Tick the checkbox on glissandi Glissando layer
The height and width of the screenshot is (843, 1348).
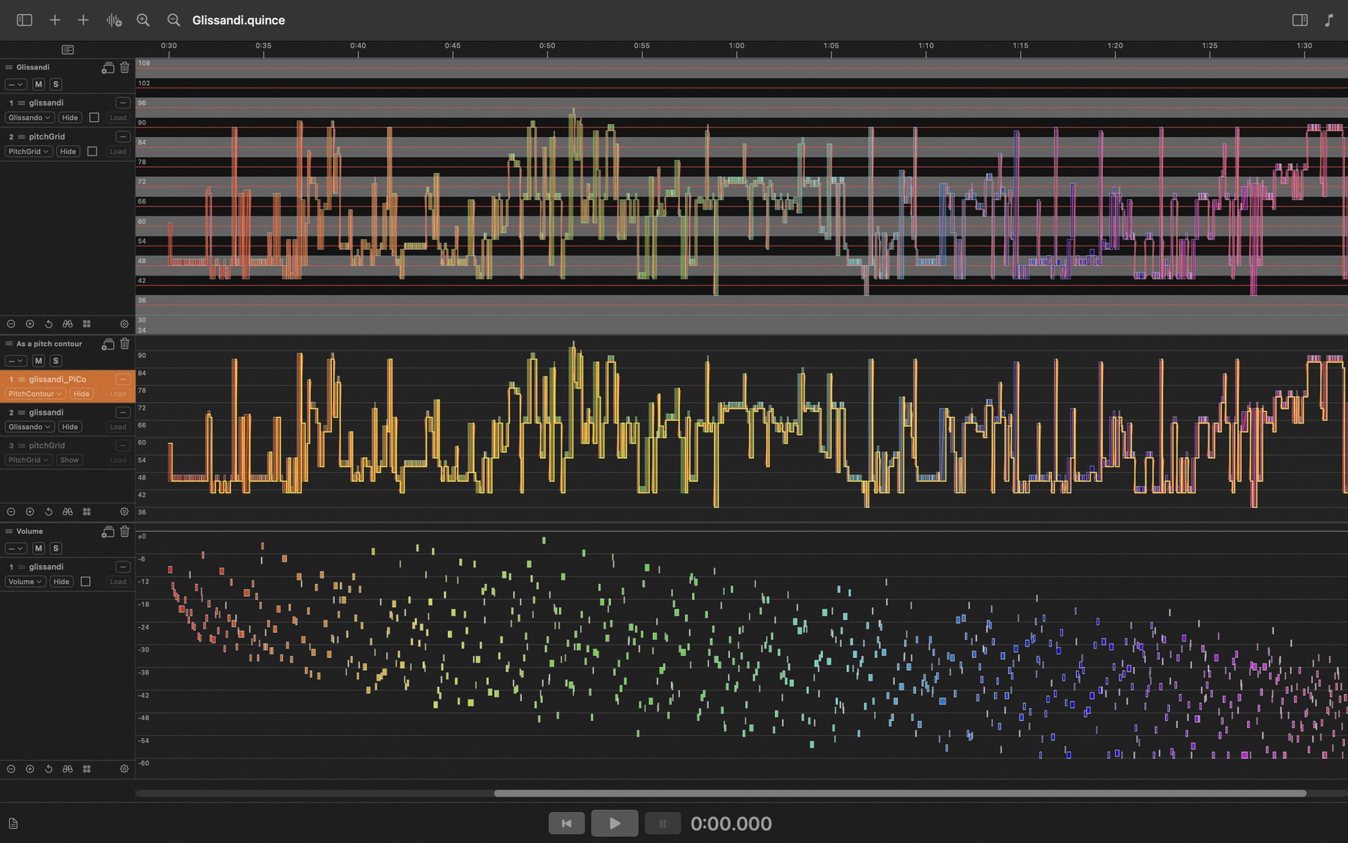94,118
